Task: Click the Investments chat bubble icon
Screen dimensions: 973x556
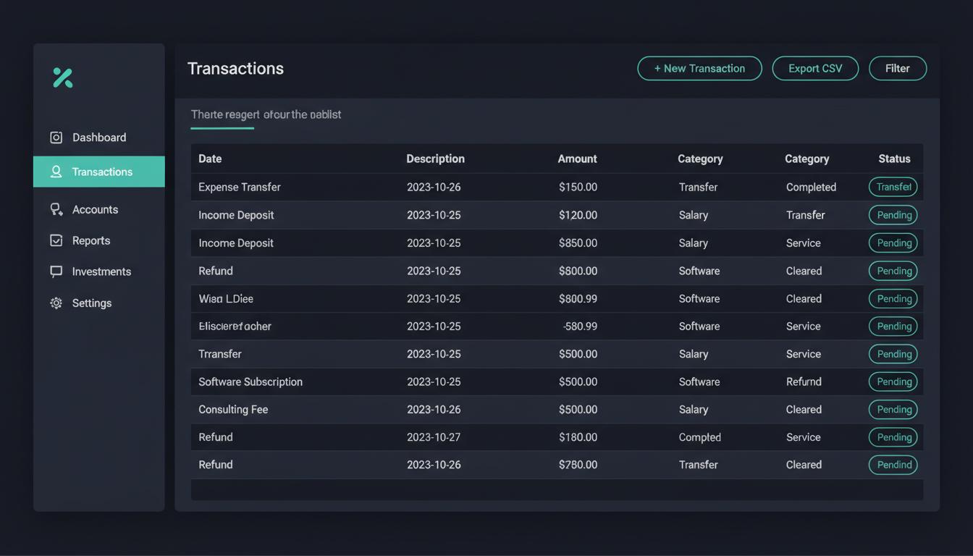Action: click(56, 271)
